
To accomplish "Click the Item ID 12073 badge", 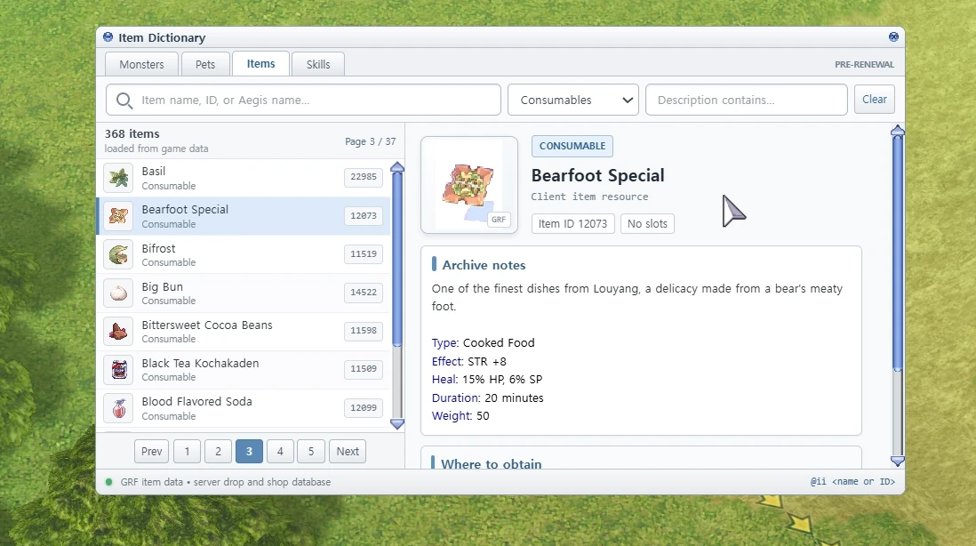I will (x=572, y=223).
